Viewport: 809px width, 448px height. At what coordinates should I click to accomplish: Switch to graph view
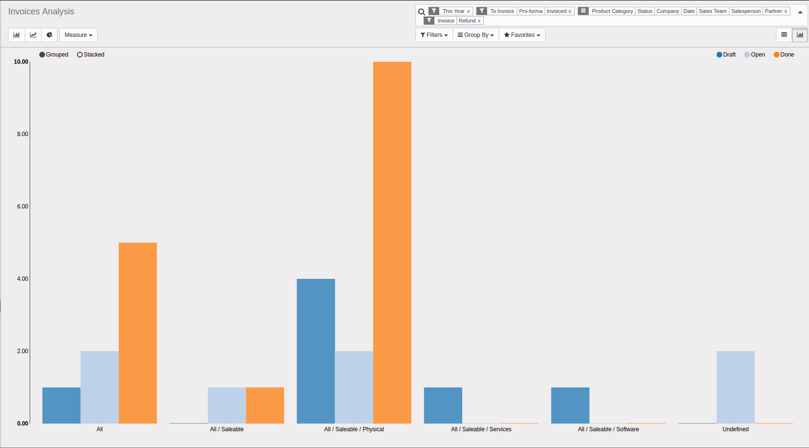pos(800,35)
